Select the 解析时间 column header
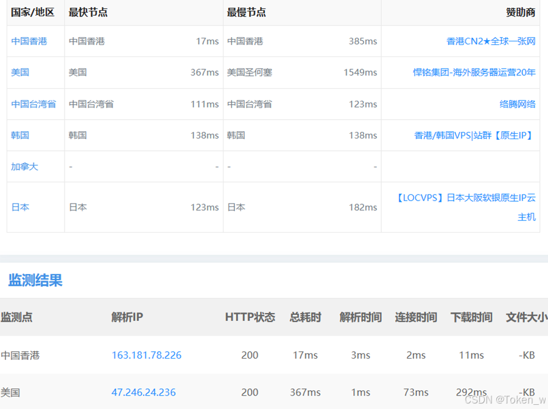The width and height of the screenshot is (548, 409). (360, 317)
